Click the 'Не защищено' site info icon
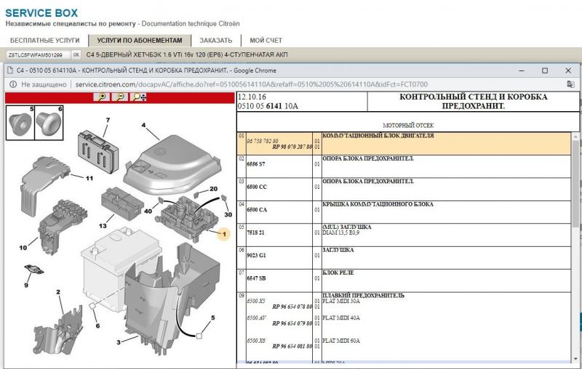Viewport: 582px width, 369px height. click(x=13, y=84)
